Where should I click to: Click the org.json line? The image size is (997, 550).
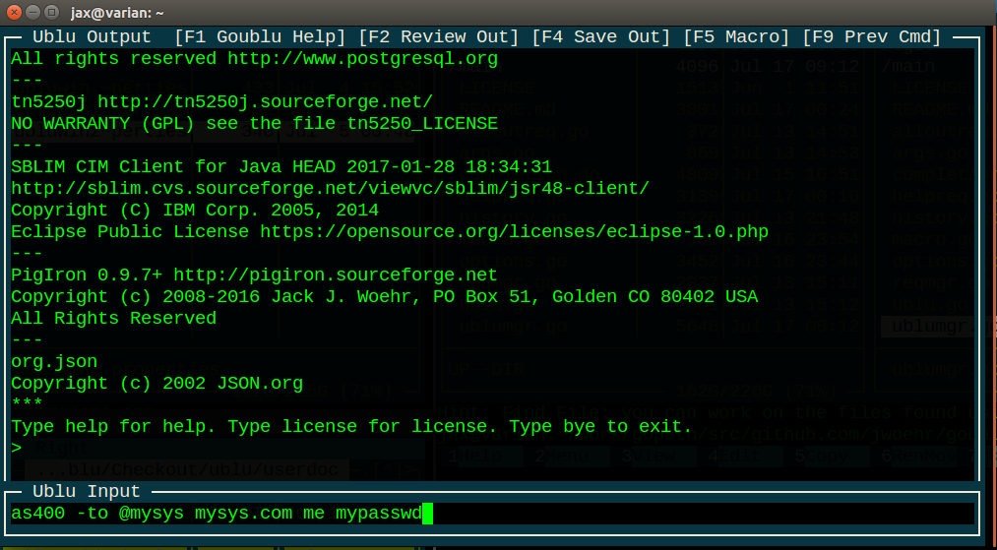pyautogui.click(x=55, y=362)
